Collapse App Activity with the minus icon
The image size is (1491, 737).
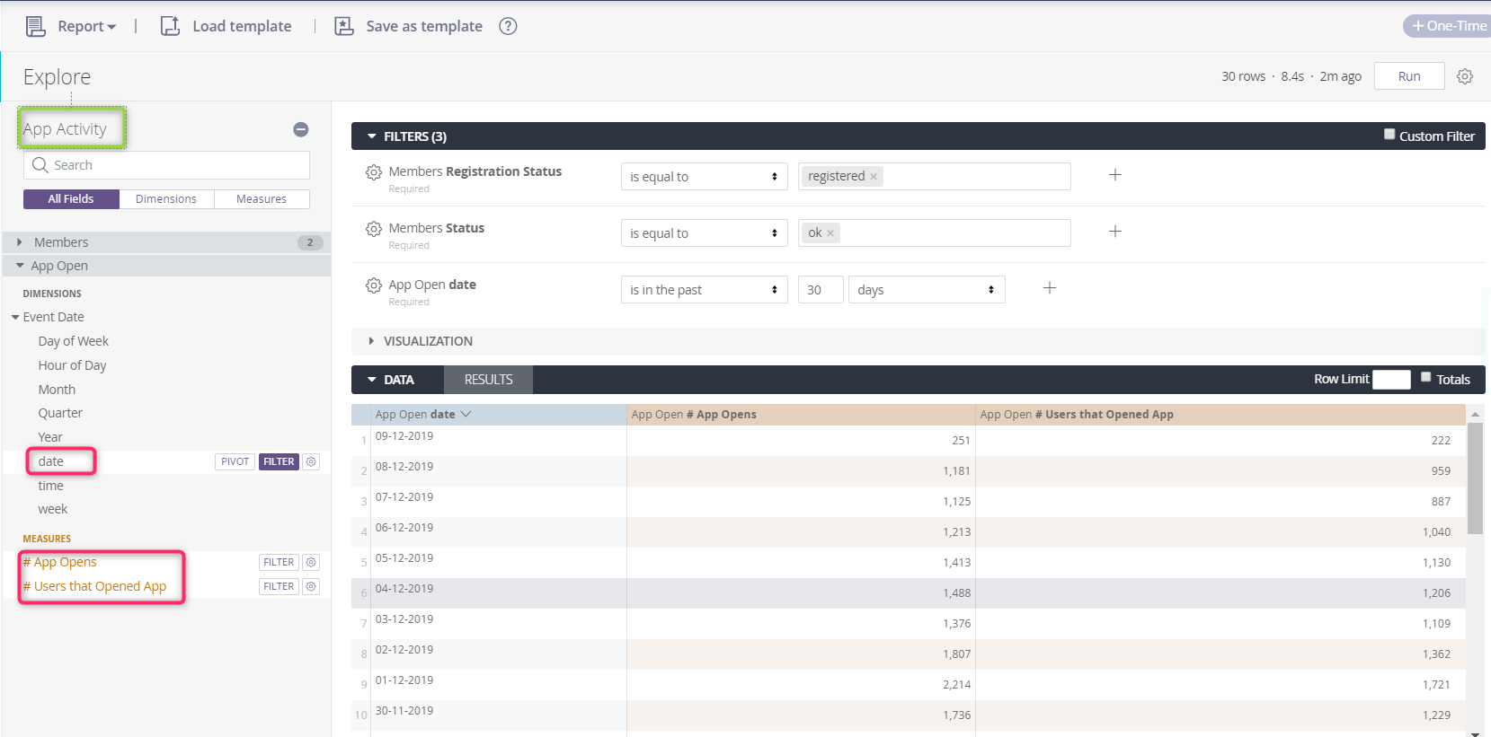(x=301, y=129)
